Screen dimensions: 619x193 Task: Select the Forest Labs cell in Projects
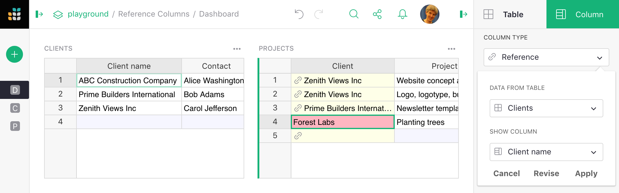342,122
